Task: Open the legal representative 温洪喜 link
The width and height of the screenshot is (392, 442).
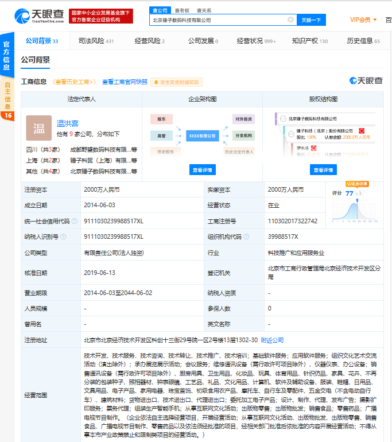Action: tap(68, 123)
